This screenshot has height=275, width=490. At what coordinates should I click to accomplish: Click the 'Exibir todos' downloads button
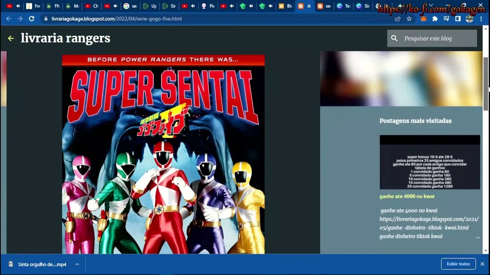458,264
